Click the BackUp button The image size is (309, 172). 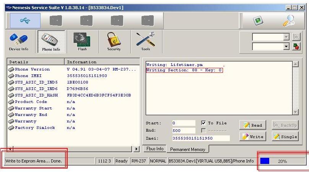(285, 125)
